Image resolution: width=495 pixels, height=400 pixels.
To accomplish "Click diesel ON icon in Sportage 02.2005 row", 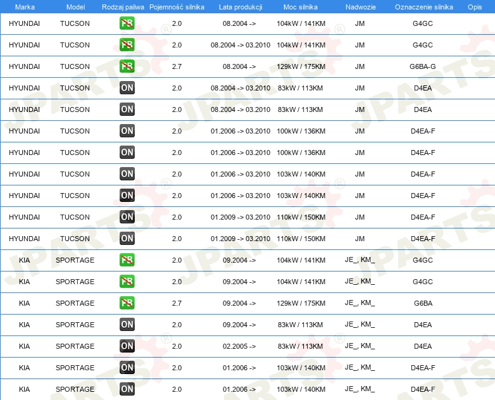I will click(x=127, y=346).
